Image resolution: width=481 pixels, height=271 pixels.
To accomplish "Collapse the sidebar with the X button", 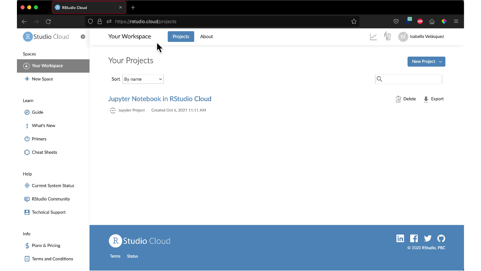I will pyautogui.click(x=83, y=37).
